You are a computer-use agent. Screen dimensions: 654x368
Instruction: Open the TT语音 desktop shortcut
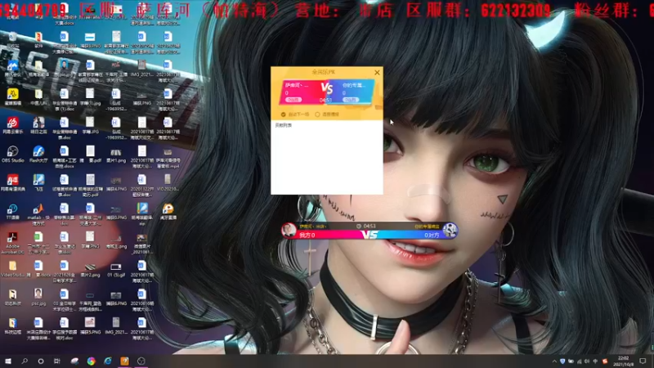pyautogui.click(x=12, y=212)
